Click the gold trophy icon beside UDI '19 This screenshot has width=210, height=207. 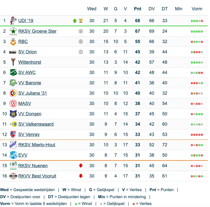point(81,21)
